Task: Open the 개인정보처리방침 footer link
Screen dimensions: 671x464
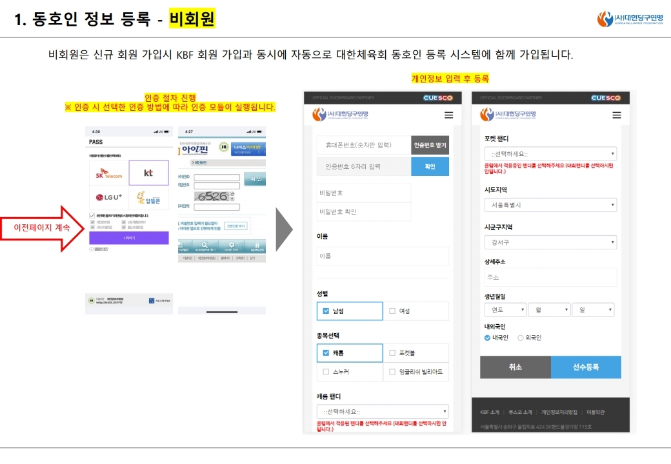Action: pyautogui.click(x=559, y=412)
